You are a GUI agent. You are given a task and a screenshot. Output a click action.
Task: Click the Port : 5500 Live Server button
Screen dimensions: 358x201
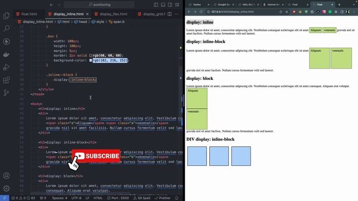click(118, 198)
